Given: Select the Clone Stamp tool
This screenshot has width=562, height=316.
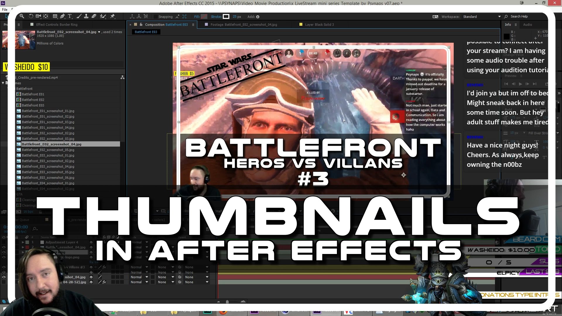Looking at the screenshot, I should click(86, 16).
